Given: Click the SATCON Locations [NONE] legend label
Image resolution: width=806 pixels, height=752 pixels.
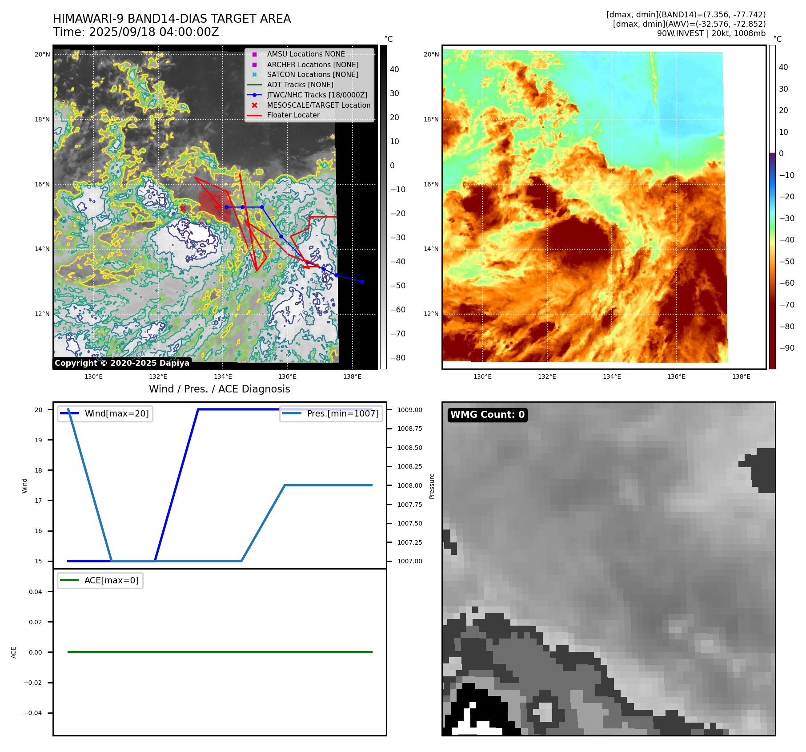Looking at the screenshot, I should (x=313, y=75).
